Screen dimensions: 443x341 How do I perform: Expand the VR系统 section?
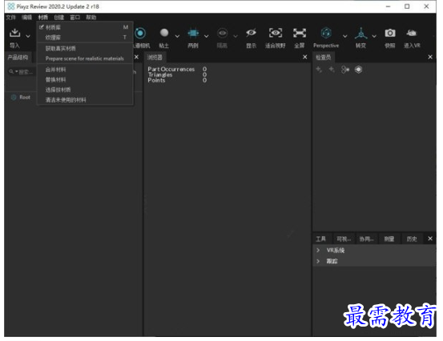pyautogui.click(x=318, y=251)
